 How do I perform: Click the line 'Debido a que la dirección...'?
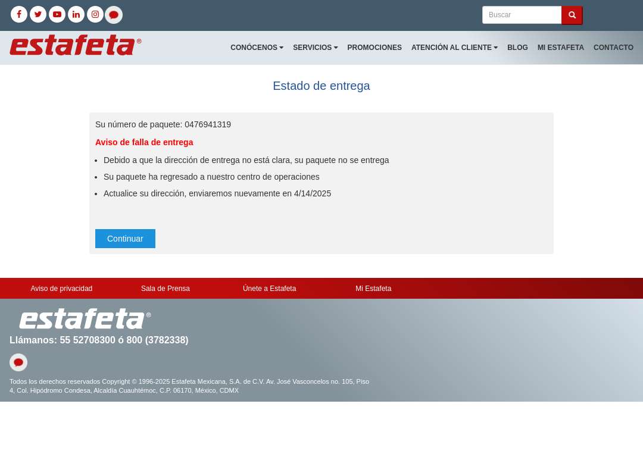pos(246,160)
